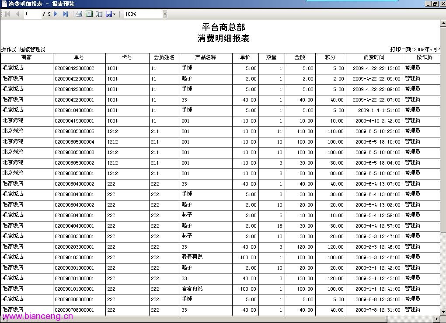Click the timestamp 2009-6-5 18:10:00

point(378,142)
